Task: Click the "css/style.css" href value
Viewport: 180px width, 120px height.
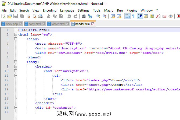Action: coord(111,53)
